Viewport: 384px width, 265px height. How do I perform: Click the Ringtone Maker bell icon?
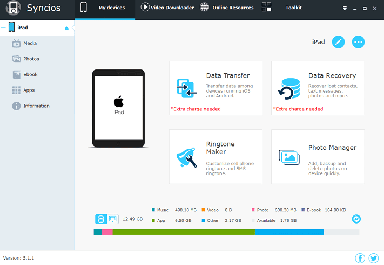coord(187,157)
